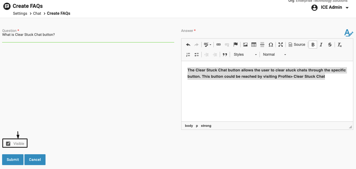
Task: Click the Anchor flag icon
Action: [x=236, y=45]
